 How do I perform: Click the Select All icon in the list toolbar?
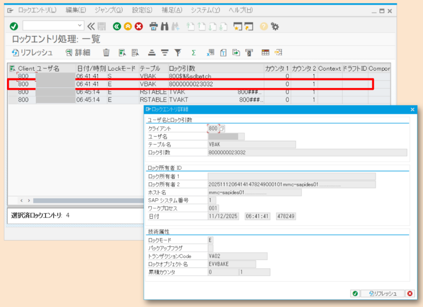122,52
